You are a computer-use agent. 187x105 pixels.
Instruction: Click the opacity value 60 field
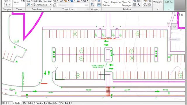click(86, 5)
